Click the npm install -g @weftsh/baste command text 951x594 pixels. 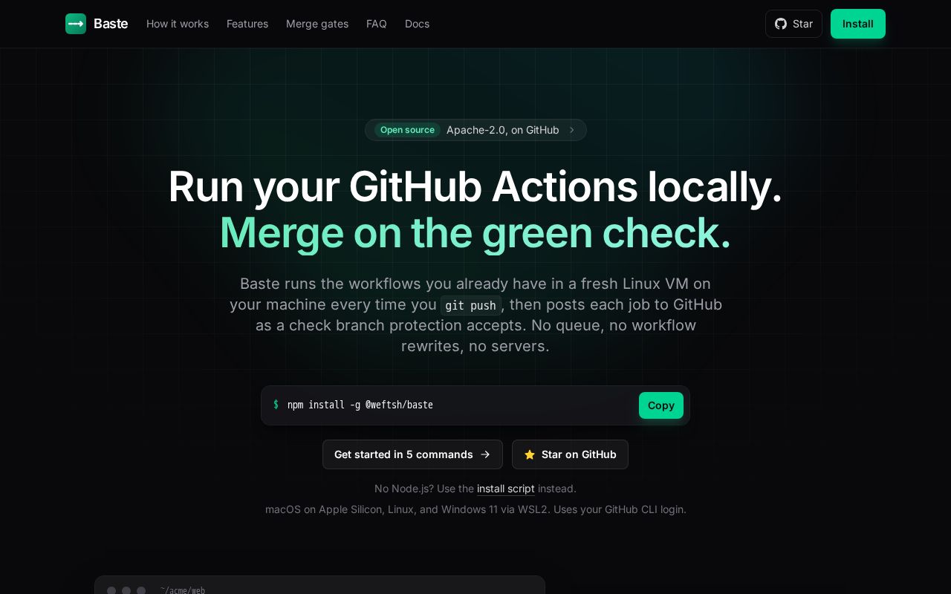point(360,405)
